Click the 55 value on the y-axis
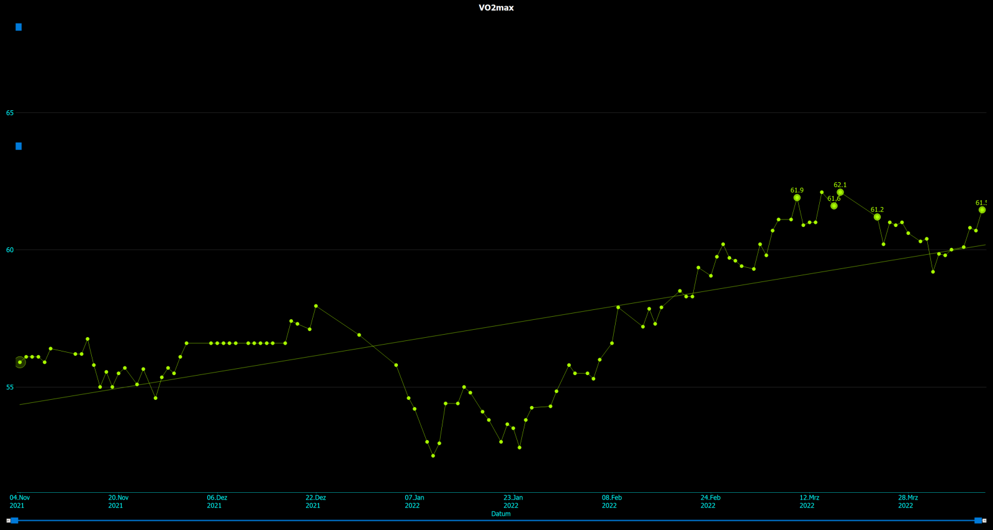This screenshot has height=530, width=993. [10, 387]
